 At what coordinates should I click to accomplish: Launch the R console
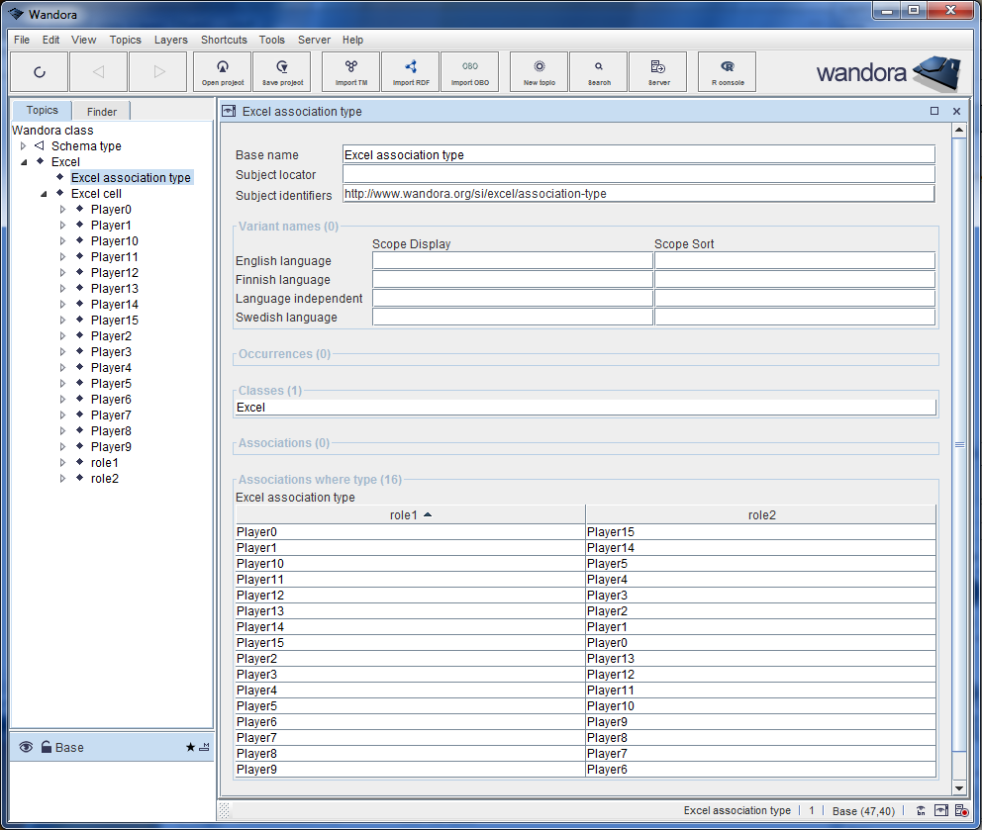tap(727, 71)
